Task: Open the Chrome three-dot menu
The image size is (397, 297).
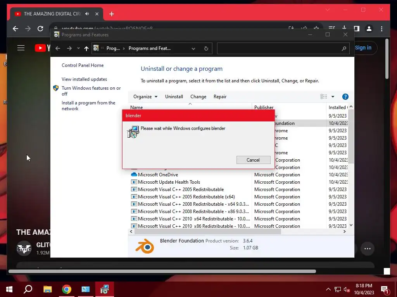Action: point(381,29)
